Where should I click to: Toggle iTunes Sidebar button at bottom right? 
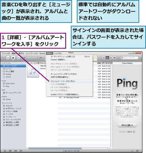click(x=137, y=151)
